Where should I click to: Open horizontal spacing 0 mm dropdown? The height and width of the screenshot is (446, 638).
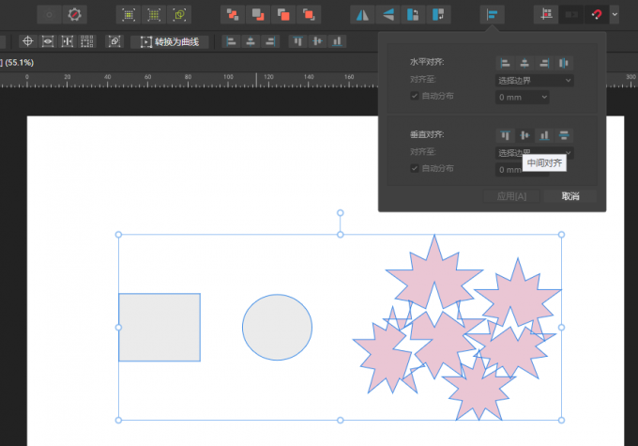(522, 98)
